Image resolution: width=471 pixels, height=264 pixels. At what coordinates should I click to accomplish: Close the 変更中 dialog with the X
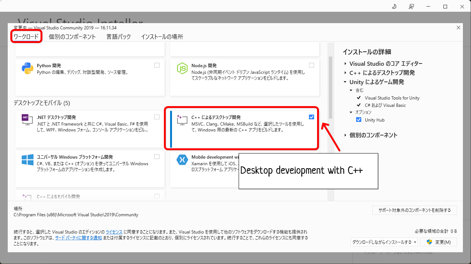click(x=458, y=28)
